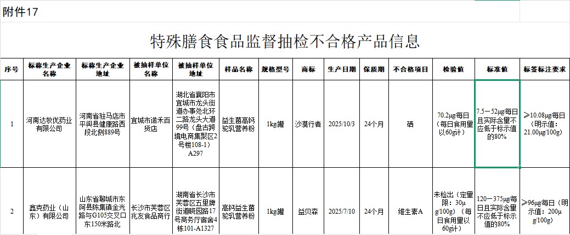Image resolution: width=570 pixels, height=235 pixels.
Task: Click the 7.5-52μg/每日 standard value cell
Action: 496,124
